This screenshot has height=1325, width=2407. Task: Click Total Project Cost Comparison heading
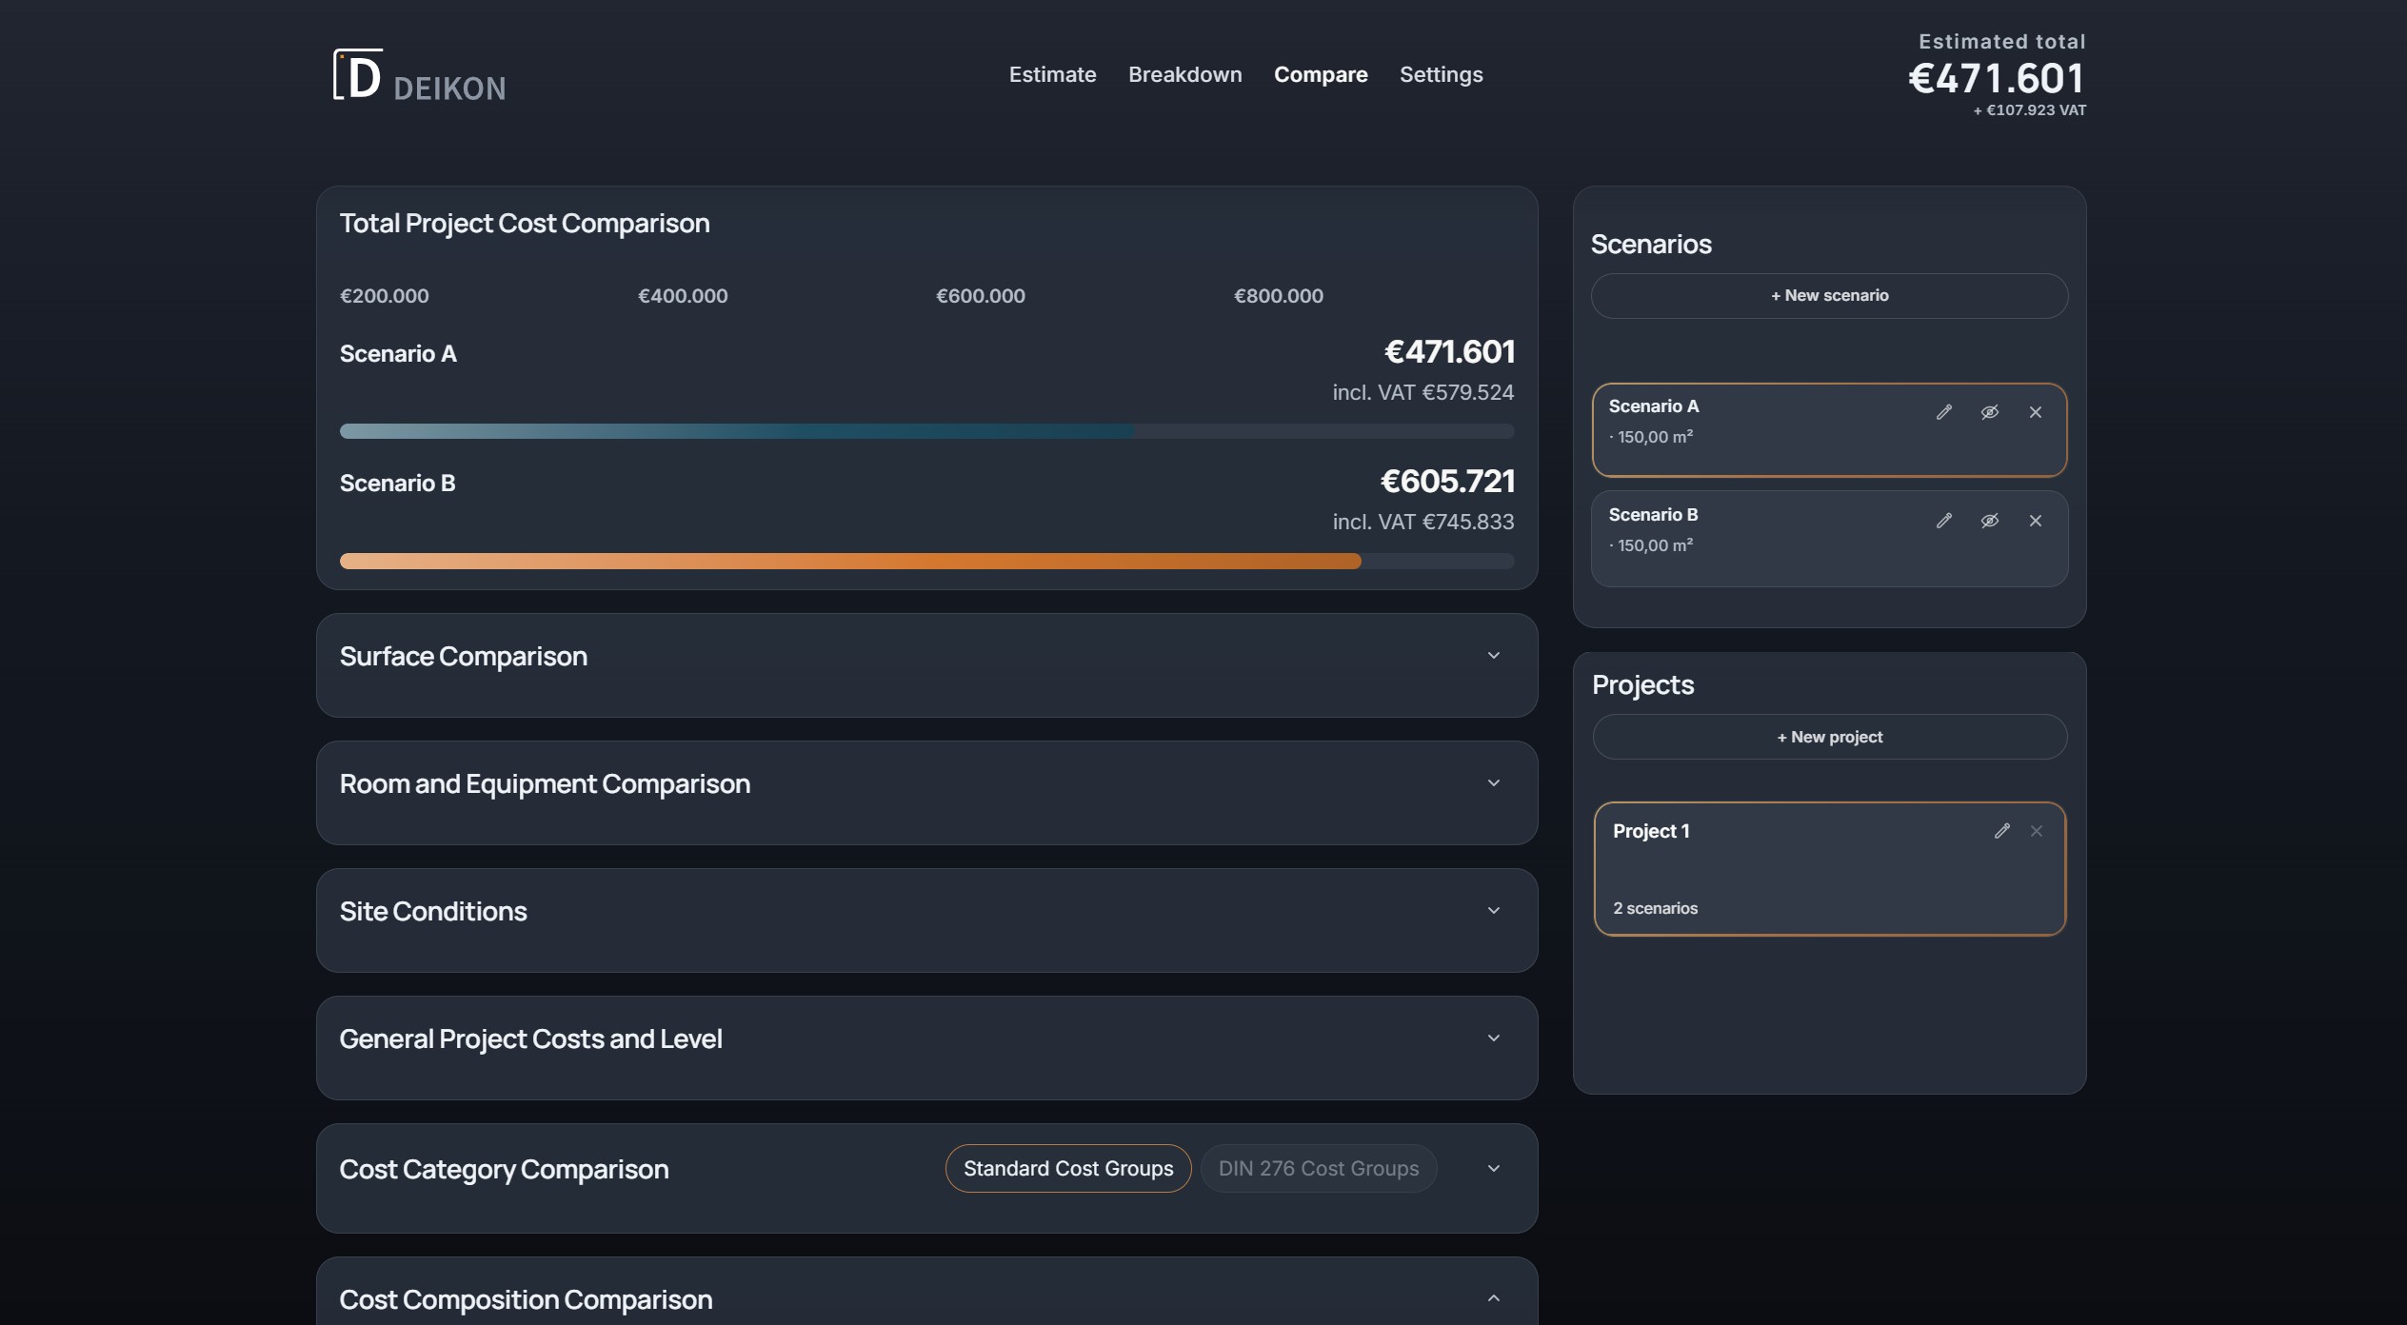pos(525,224)
